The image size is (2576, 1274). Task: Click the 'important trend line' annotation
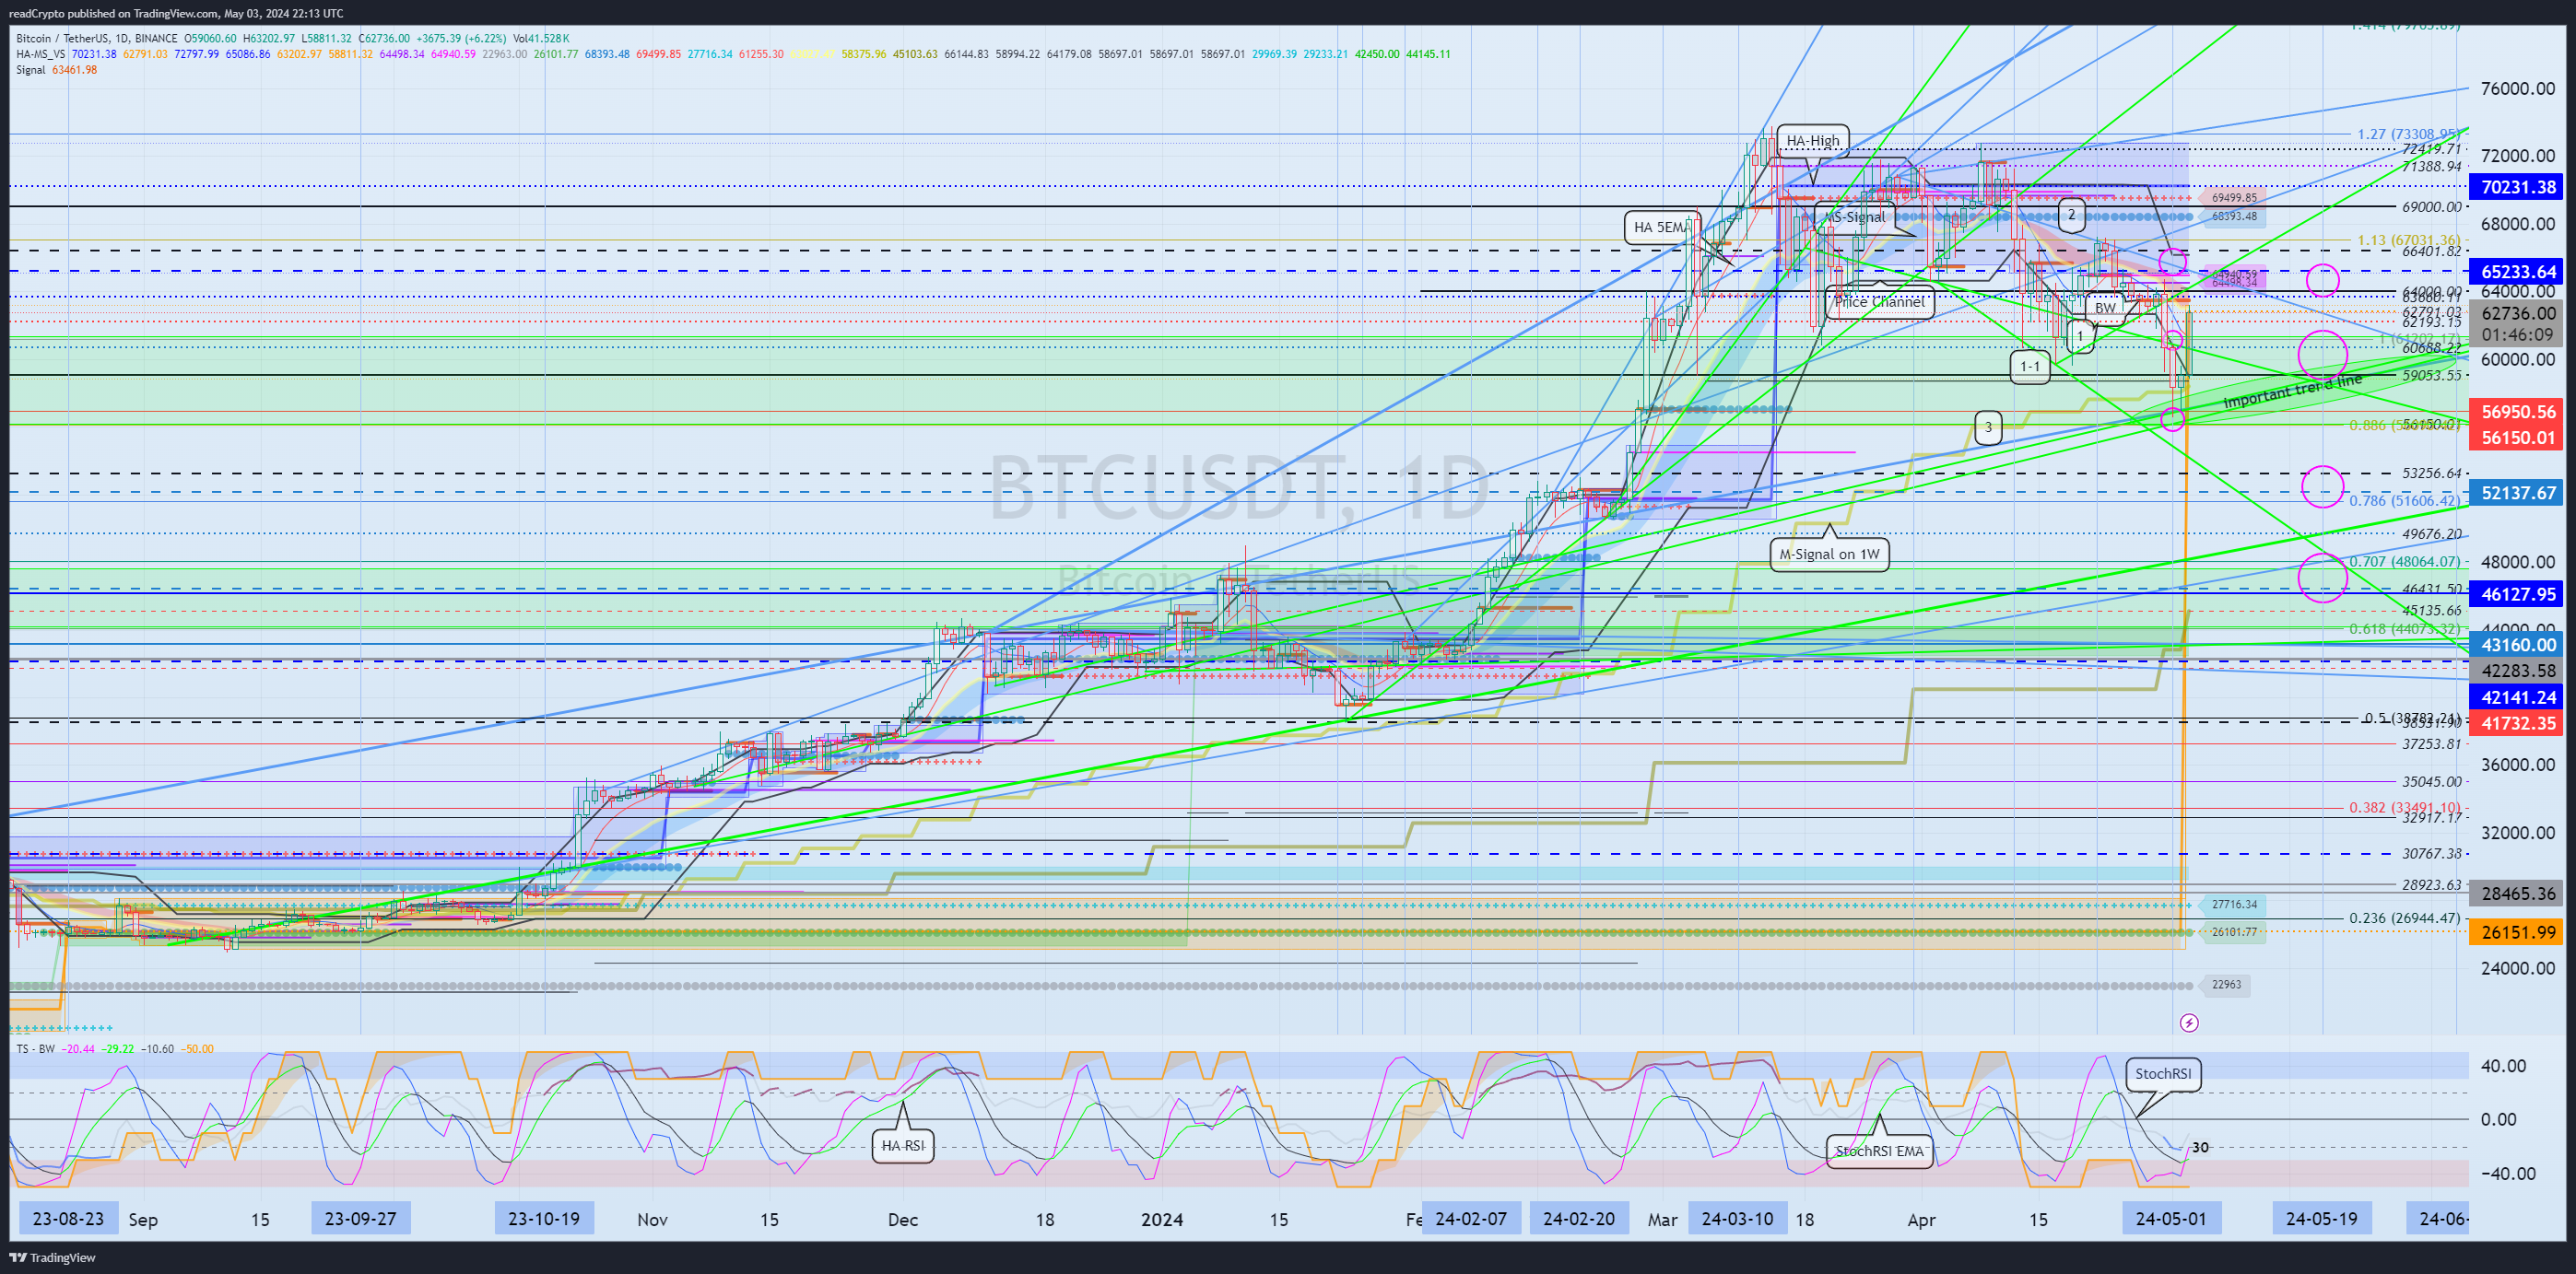(x=2292, y=390)
